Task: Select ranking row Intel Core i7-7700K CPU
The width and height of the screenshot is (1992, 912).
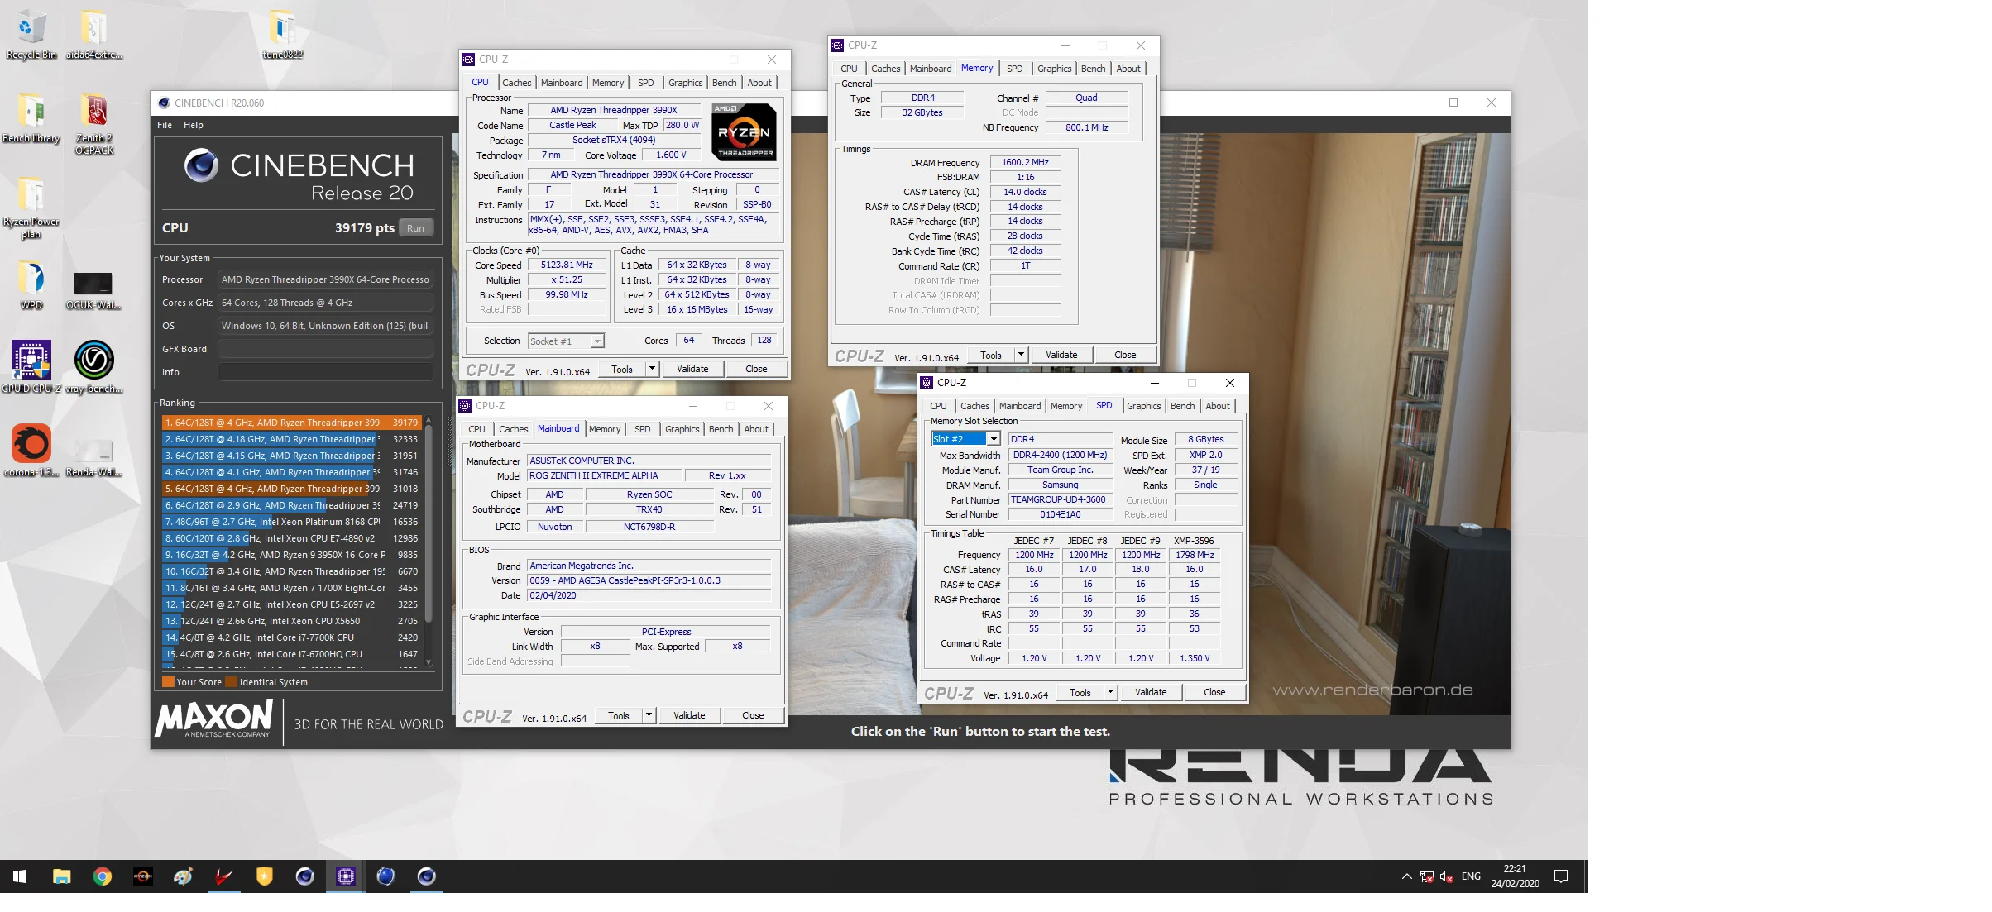Action: [292, 637]
